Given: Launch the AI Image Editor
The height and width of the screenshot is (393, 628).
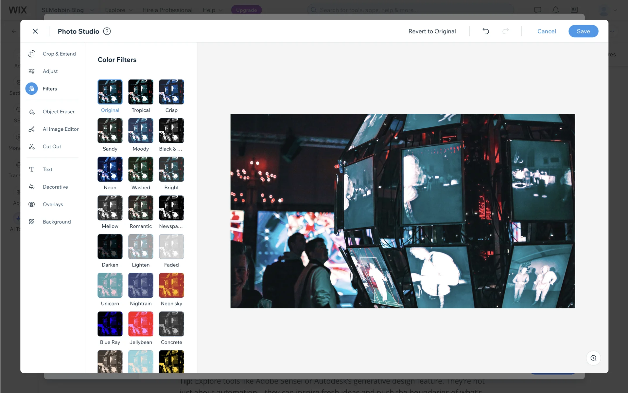Looking at the screenshot, I should [61, 129].
